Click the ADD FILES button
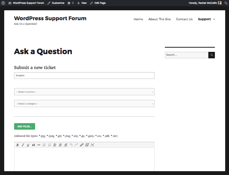 [x=24, y=127]
